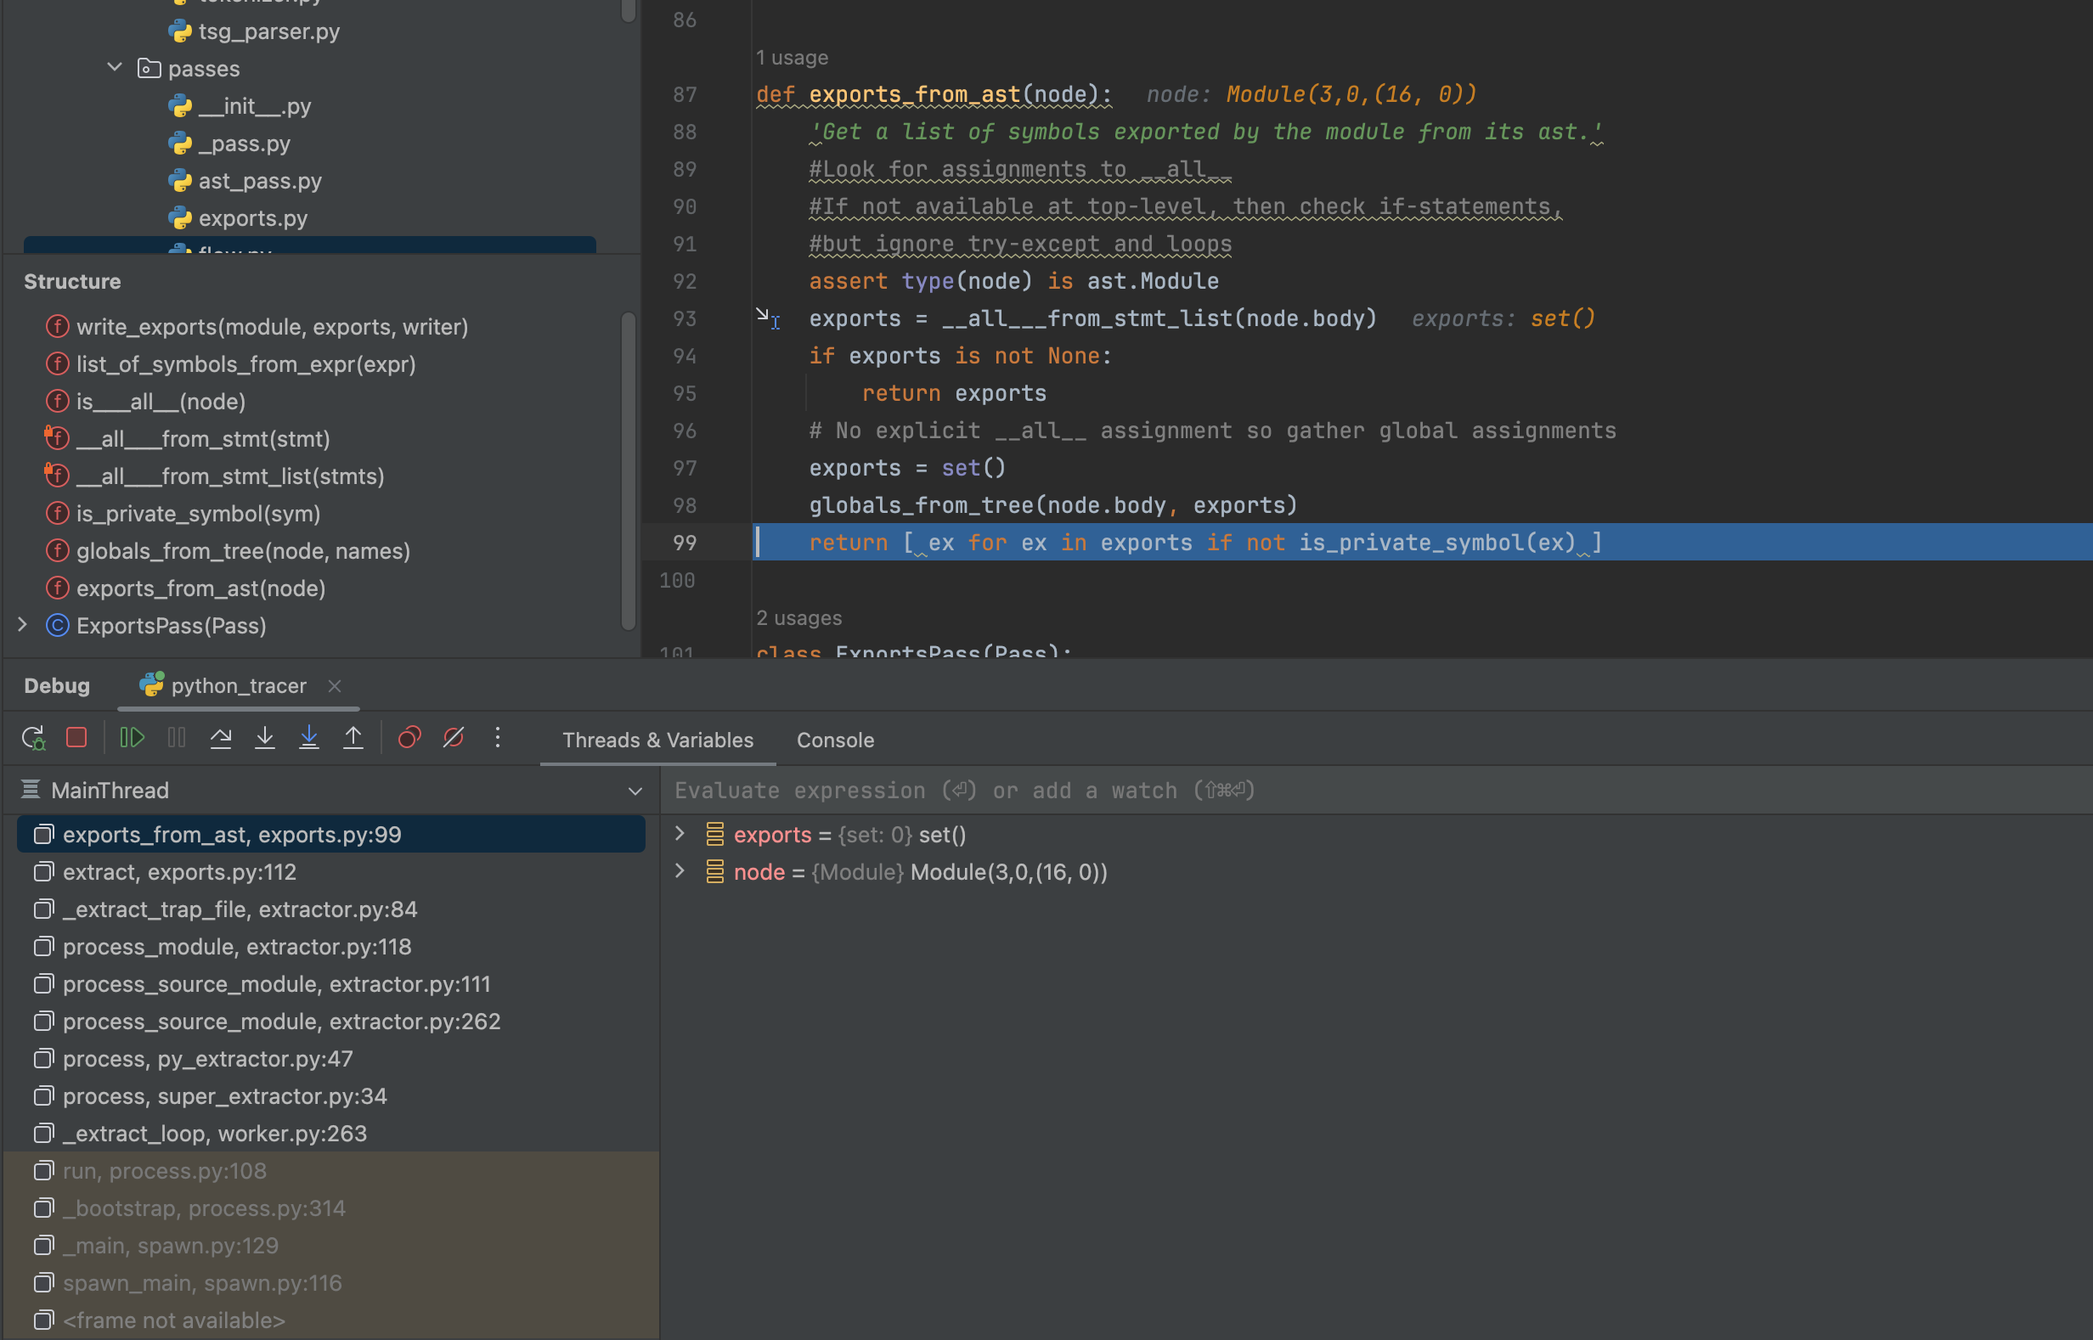Image resolution: width=2093 pixels, height=1340 pixels.
Task: Open exports.py file in the tree
Action: (x=252, y=218)
